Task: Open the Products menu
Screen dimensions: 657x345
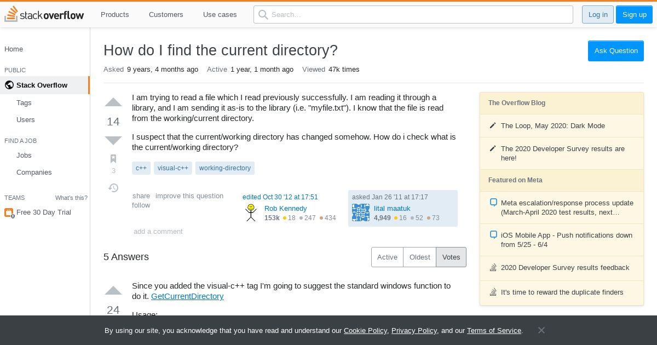Action: (x=115, y=14)
